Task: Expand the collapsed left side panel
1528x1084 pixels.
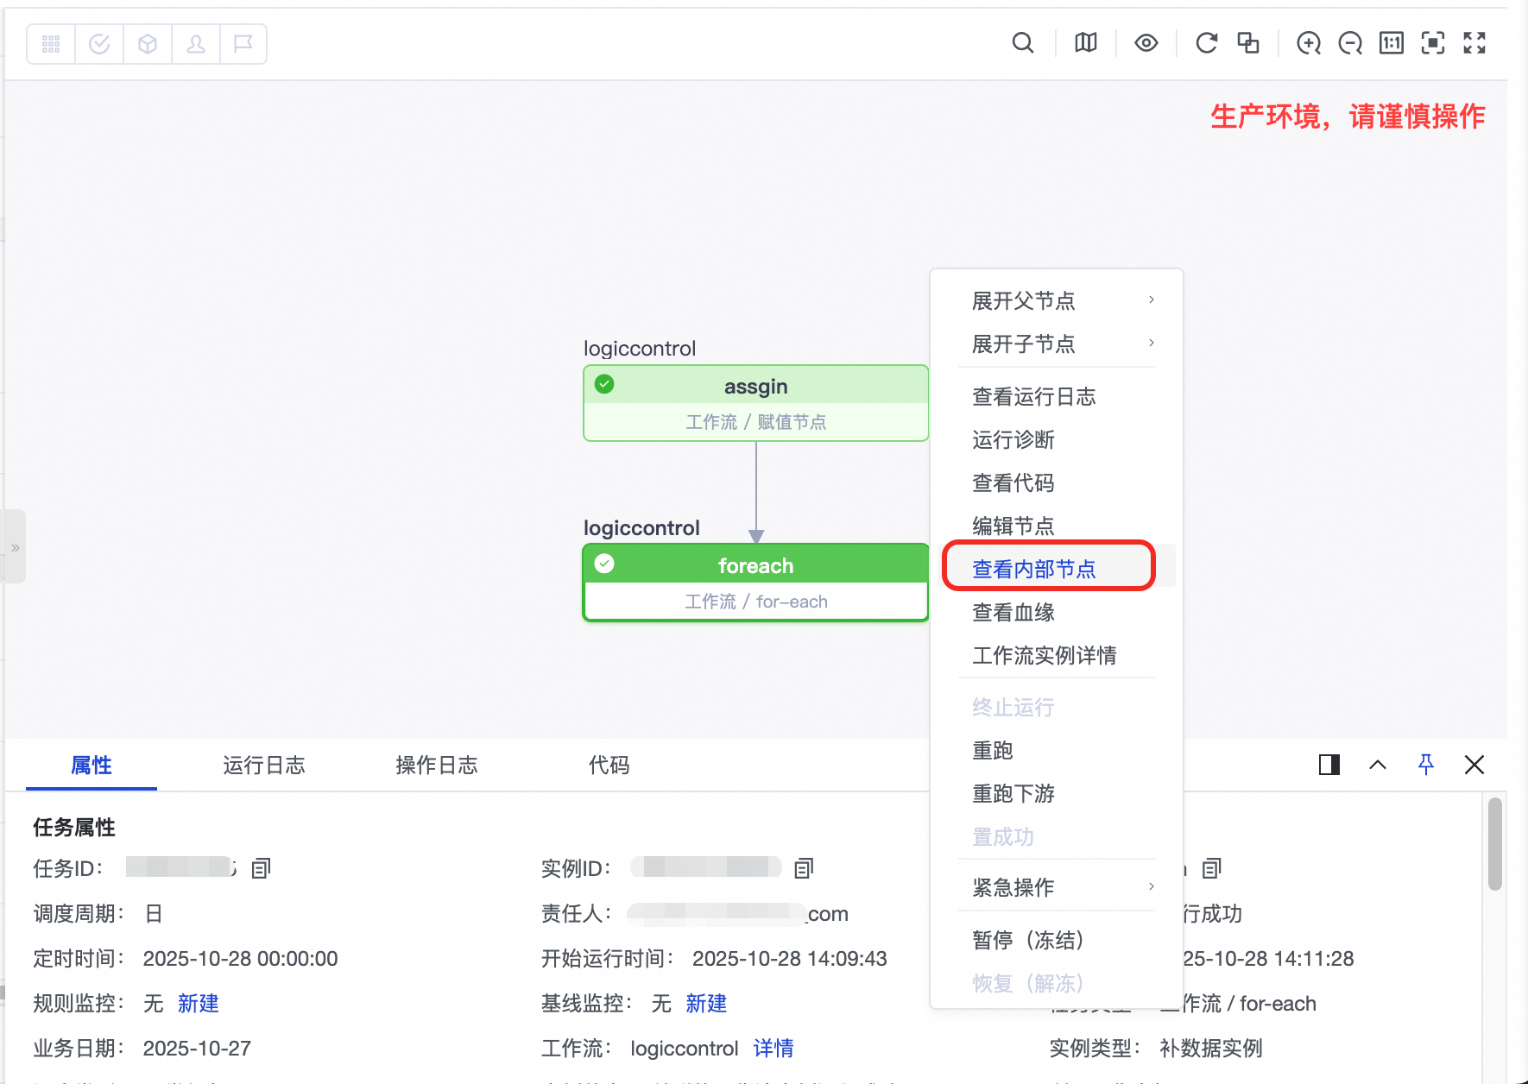Action: (x=15, y=547)
